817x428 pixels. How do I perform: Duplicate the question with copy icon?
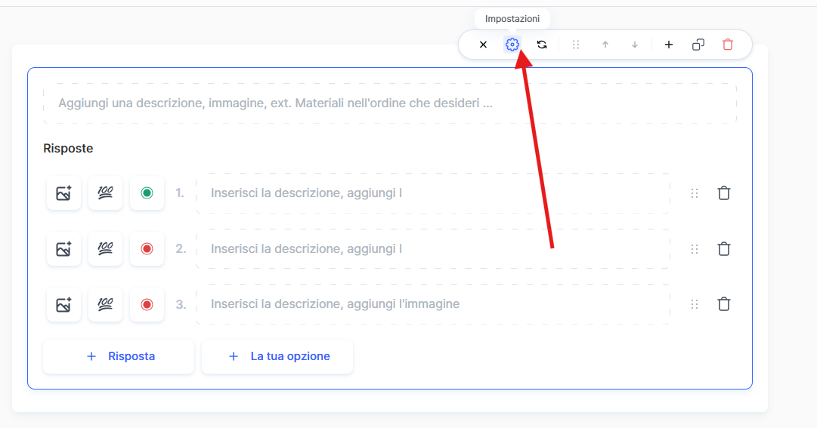pyautogui.click(x=698, y=45)
